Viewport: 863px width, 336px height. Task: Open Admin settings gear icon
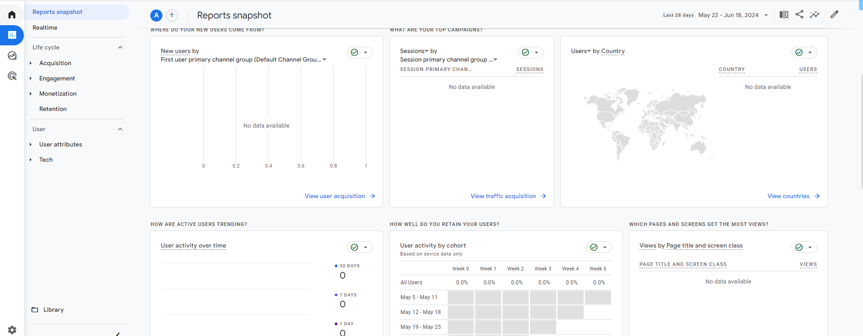12,330
